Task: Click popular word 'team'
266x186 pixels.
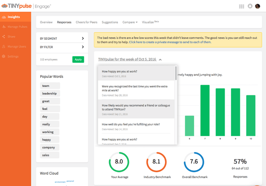Action: (x=50, y=86)
